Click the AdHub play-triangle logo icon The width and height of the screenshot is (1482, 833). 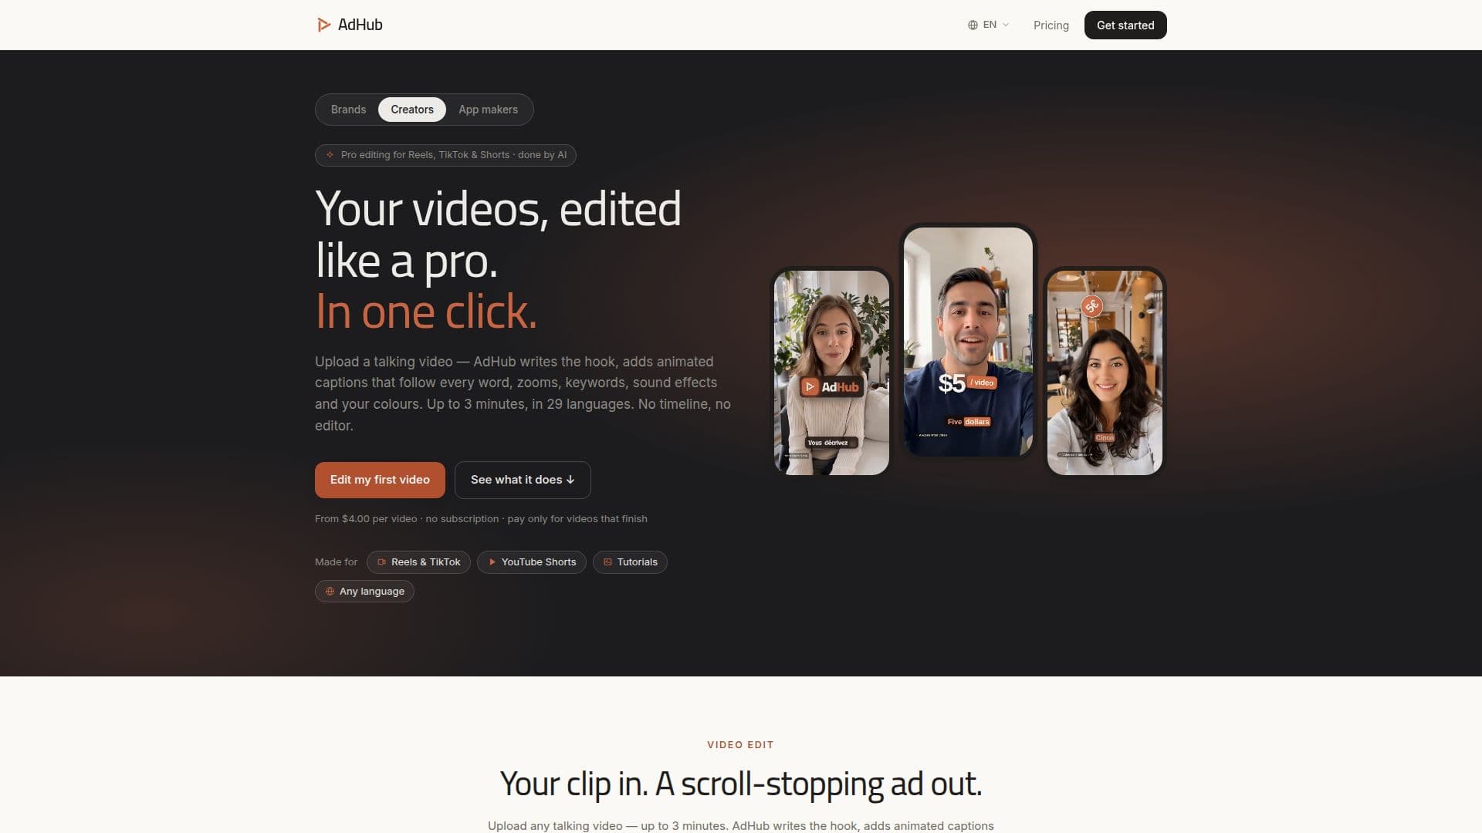click(x=323, y=25)
